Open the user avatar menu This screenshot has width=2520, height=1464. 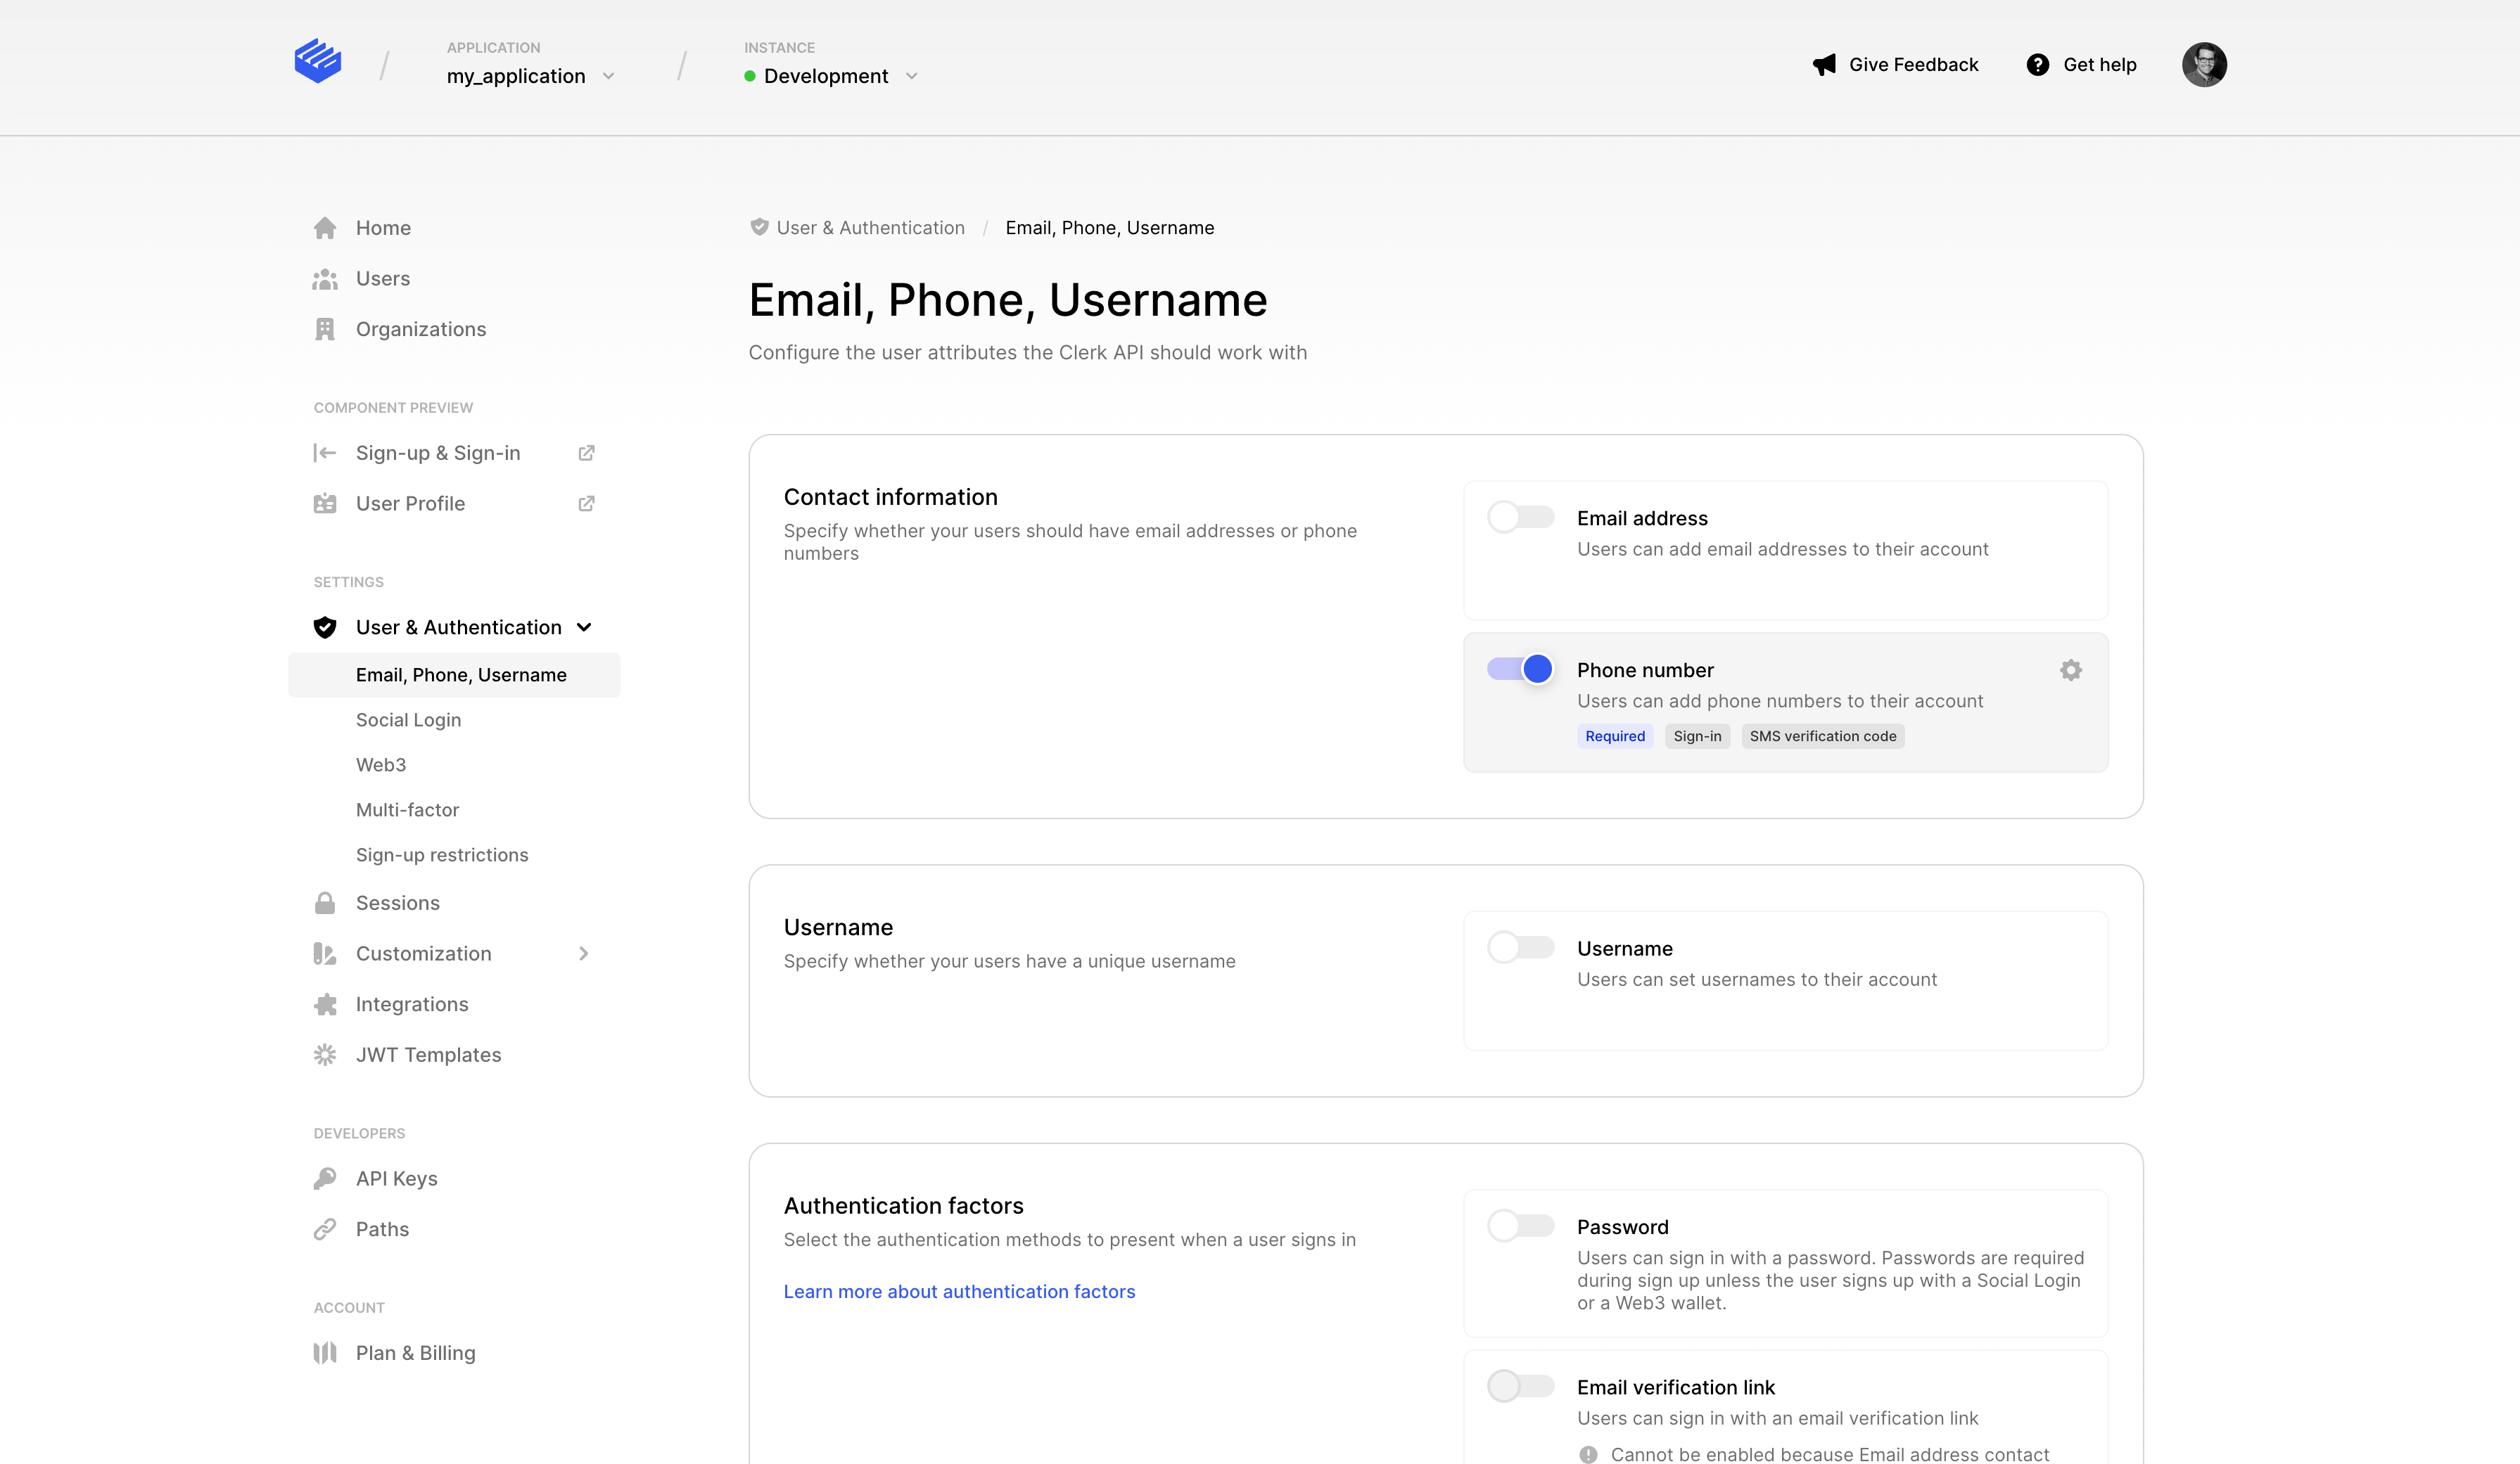click(2203, 65)
